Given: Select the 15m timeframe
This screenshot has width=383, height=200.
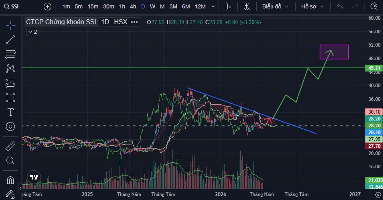Looking at the screenshot, I should click(93, 6).
